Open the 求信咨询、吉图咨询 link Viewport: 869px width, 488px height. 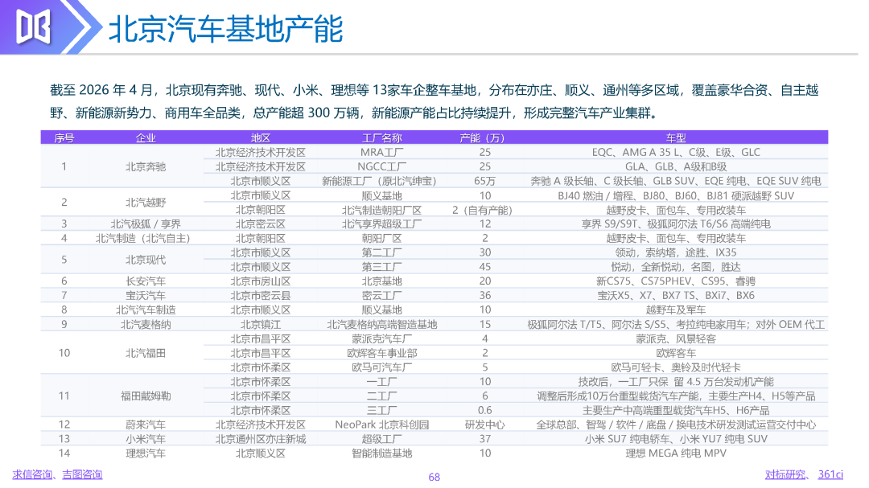57,474
